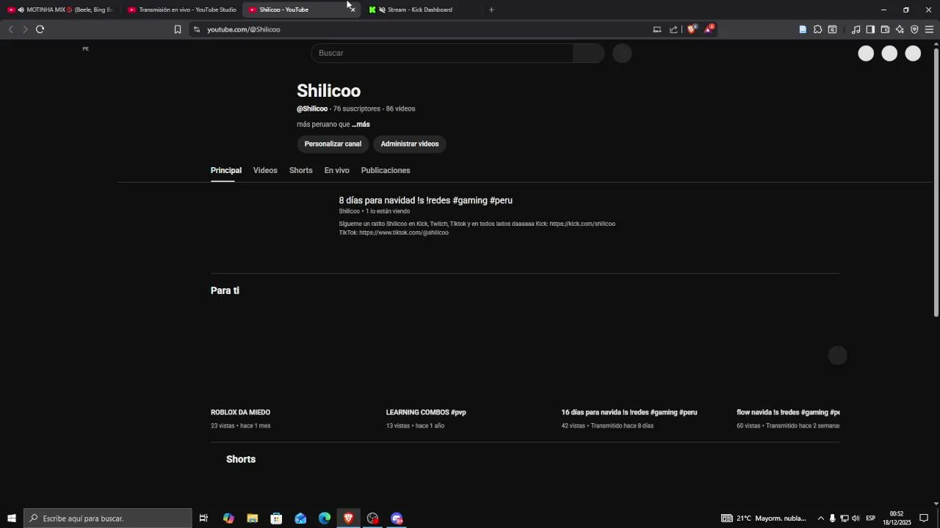Image resolution: width=940 pixels, height=528 pixels.
Task: Share this page via share icon
Action: [673, 29]
